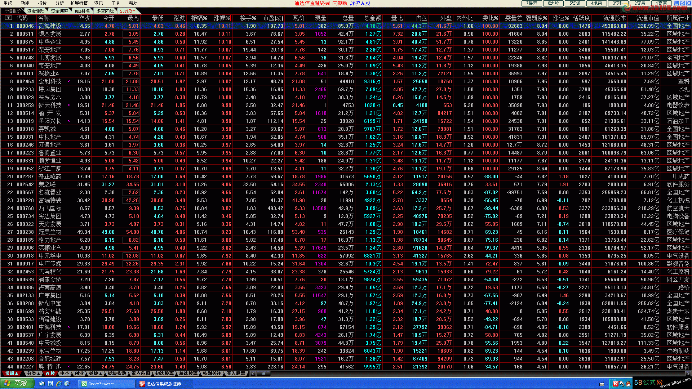Restore the application window size
Image resolution: width=692 pixels, height=389 pixels.
coord(683,3)
